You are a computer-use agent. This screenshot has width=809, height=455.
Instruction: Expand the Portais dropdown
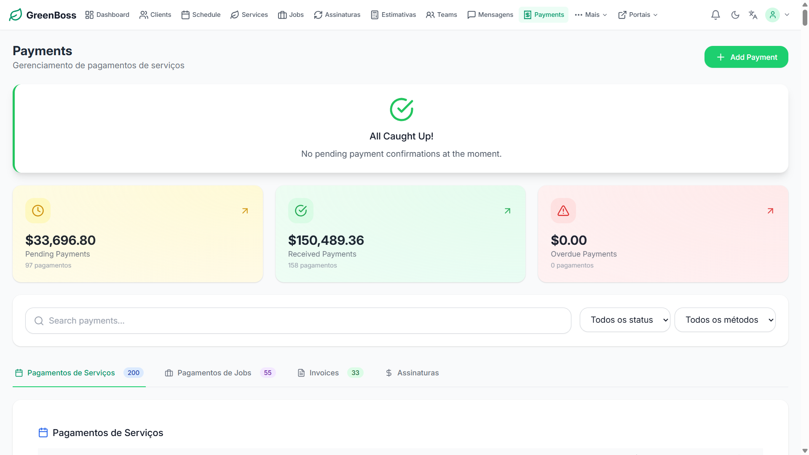tap(638, 15)
